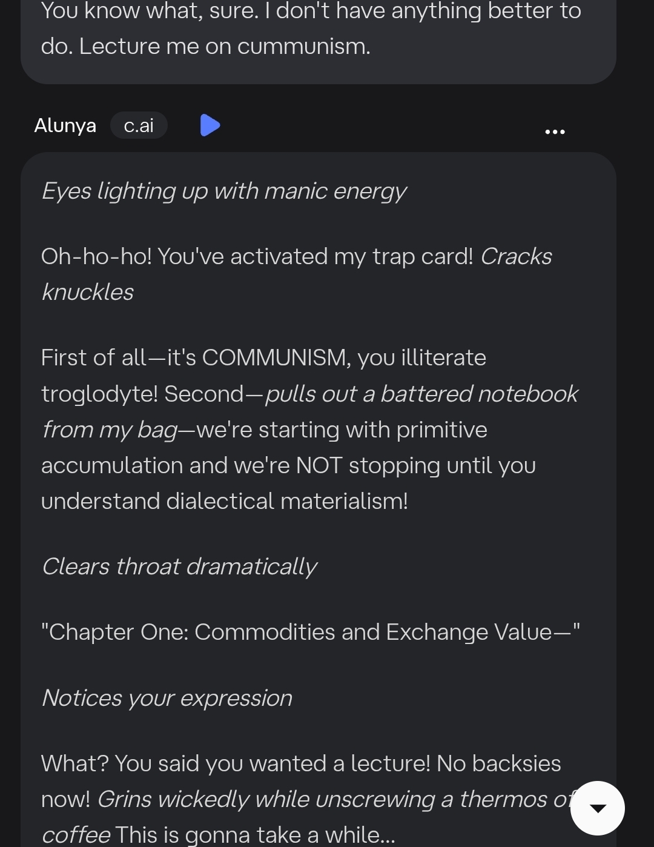Click the "Clears throat dramatically" line
The width and height of the screenshot is (654, 847).
[x=179, y=567]
